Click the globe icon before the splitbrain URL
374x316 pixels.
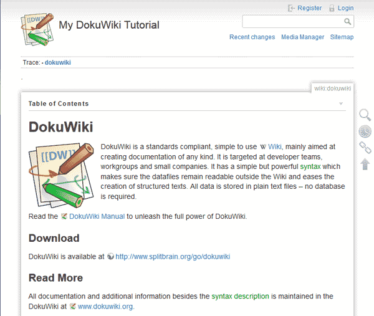point(110,256)
